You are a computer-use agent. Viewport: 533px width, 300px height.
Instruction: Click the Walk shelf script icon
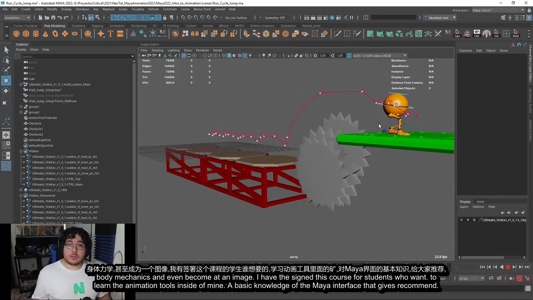coord(516,34)
